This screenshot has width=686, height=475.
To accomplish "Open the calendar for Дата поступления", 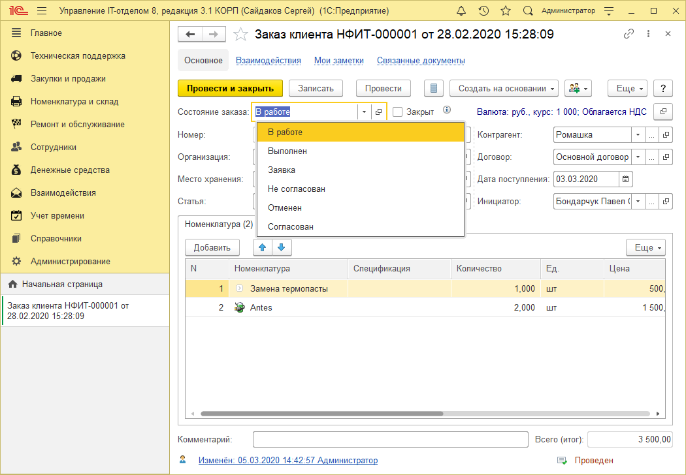I will pos(625,179).
